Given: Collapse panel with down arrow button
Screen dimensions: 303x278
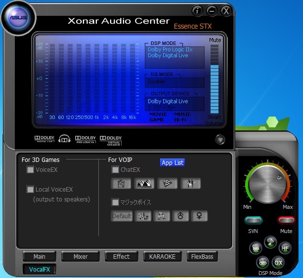Looking at the screenshot, I should (220, 139).
